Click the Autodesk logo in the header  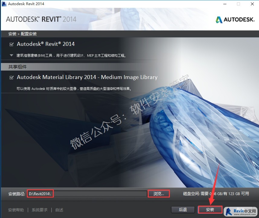pyautogui.click(x=235, y=20)
